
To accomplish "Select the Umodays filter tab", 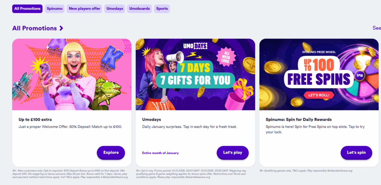I will coord(115,9).
